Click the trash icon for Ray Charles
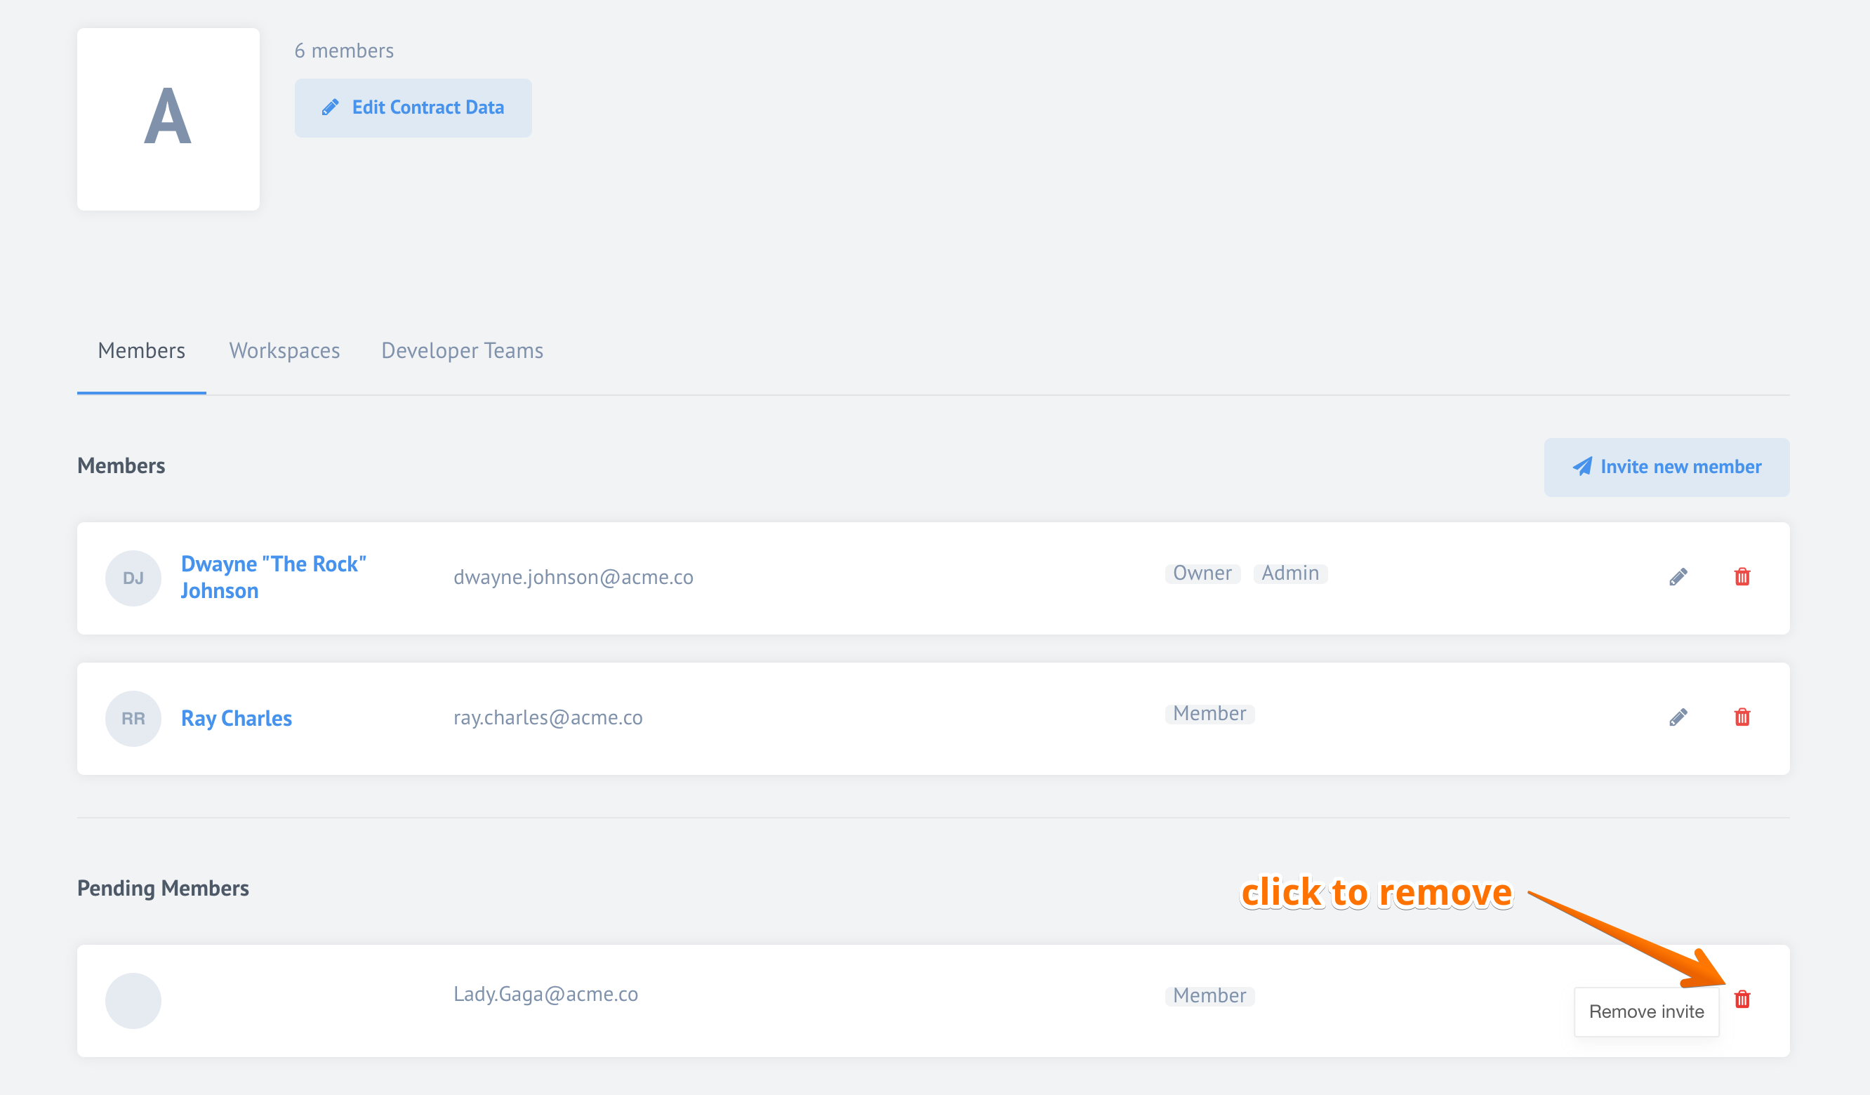Screen dimensions: 1870x1095 tap(1742, 717)
